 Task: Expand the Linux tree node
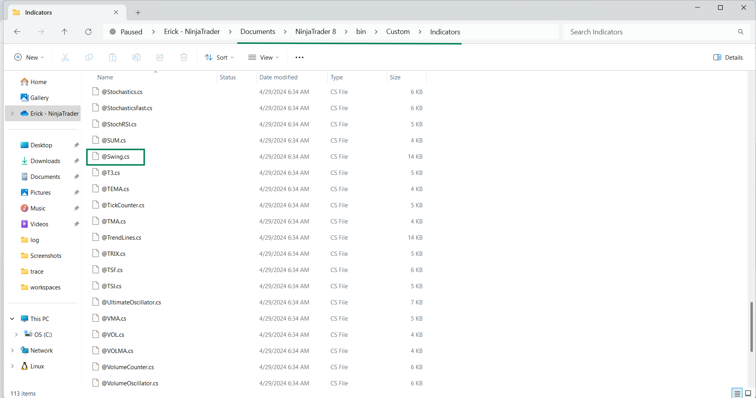pyautogui.click(x=12, y=366)
